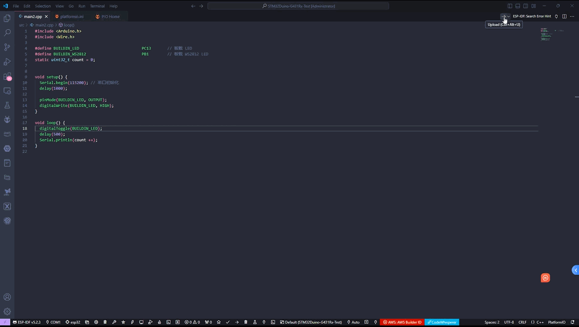Open the Accounts icon in activity bar

(x=7, y=297)
